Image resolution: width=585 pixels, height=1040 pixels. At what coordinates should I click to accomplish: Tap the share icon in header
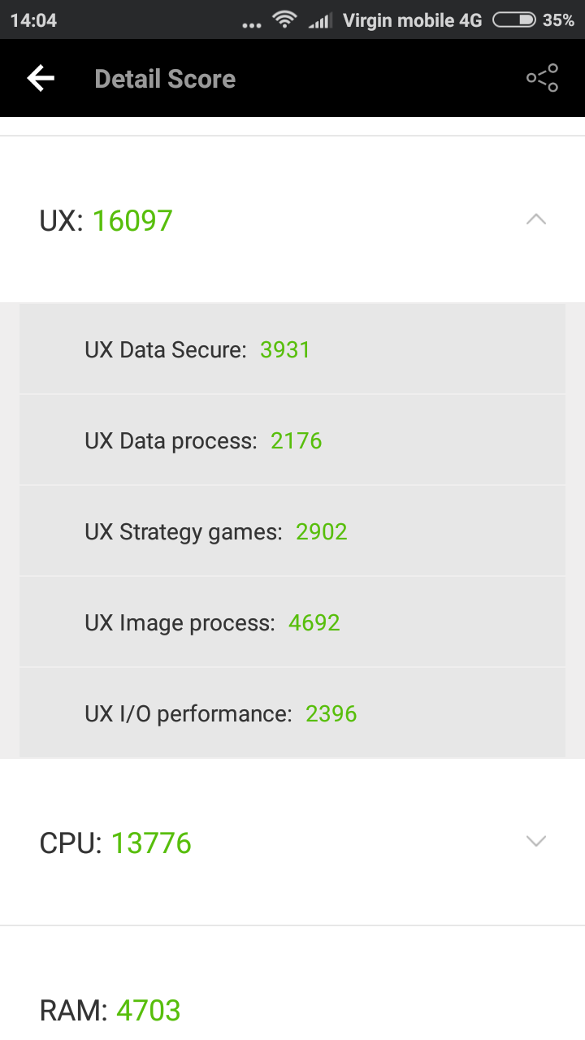[542, 78]
